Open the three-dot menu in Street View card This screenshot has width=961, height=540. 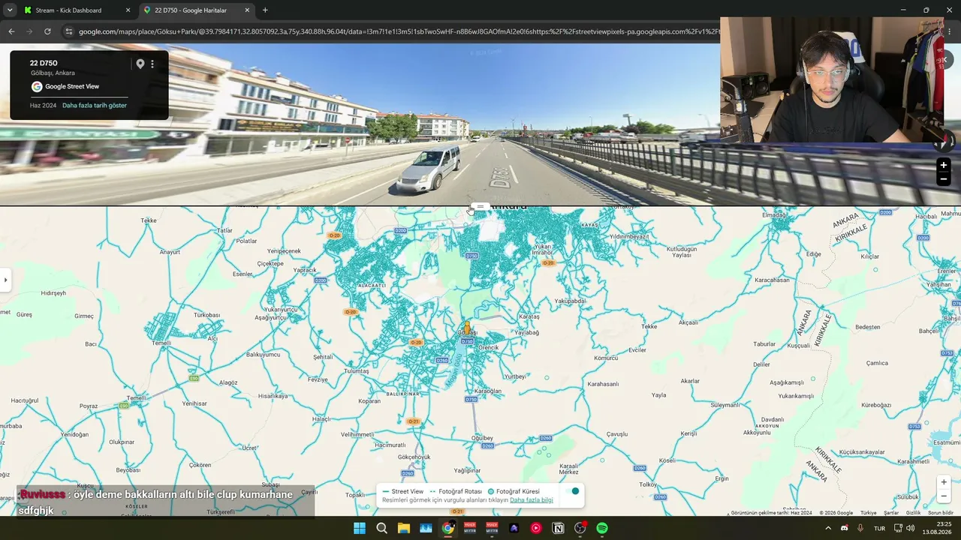152,64
